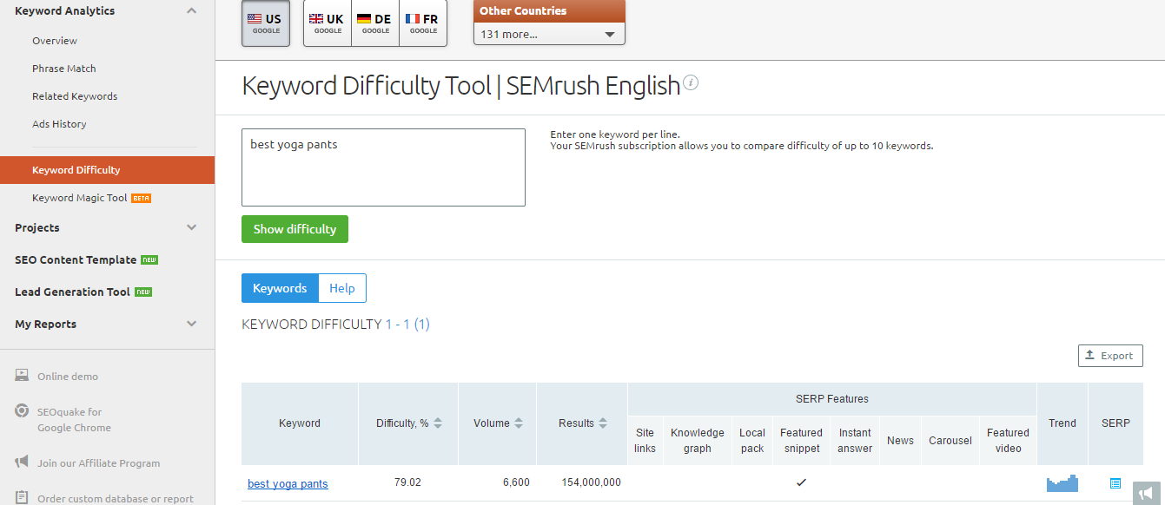Image resolution: width=1165 pixels, height=505 pixels.
Task: Click the NEW badge on Lead Generation Tool
Action: click(143, 292)
